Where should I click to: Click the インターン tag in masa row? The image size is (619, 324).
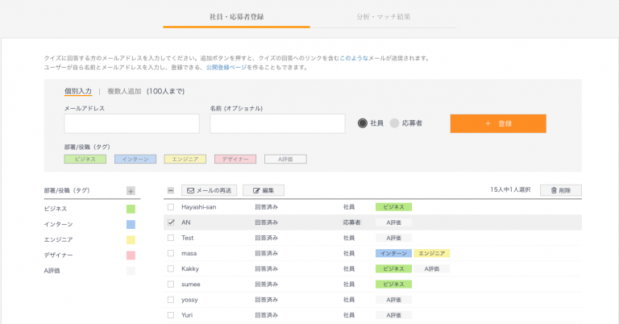[393, 253]
